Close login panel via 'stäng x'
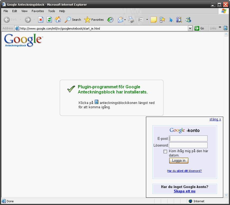The width and height of the screenshot is (230, 205). tap(215, 119)
